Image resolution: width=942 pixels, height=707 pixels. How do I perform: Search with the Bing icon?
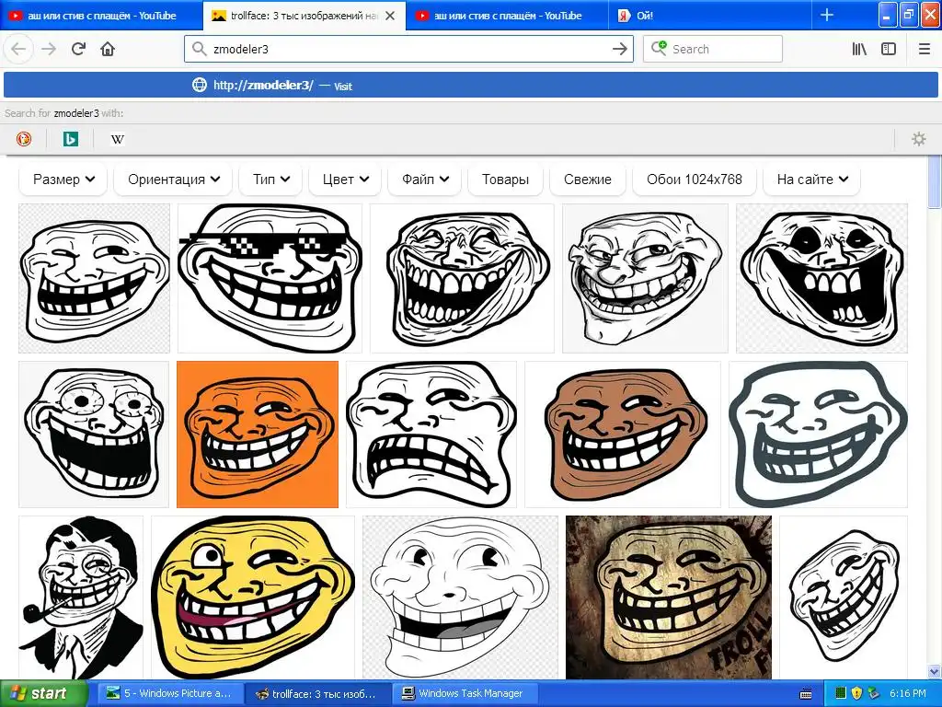70,139
